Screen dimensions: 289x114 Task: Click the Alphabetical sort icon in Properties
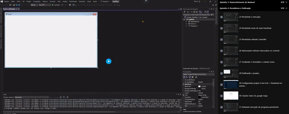pyautogui.click(x=187, y=77)
